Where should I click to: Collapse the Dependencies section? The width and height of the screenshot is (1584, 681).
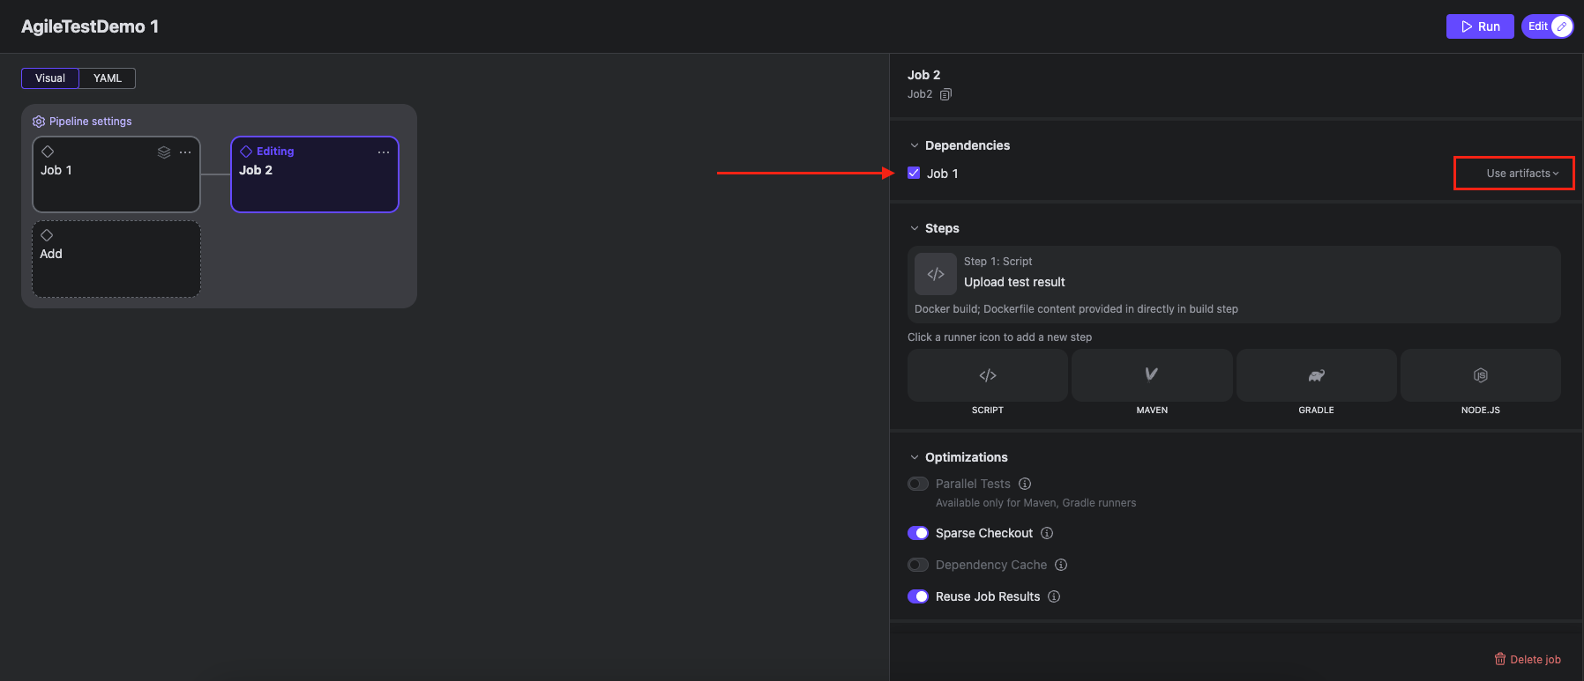tap(915, 145)
